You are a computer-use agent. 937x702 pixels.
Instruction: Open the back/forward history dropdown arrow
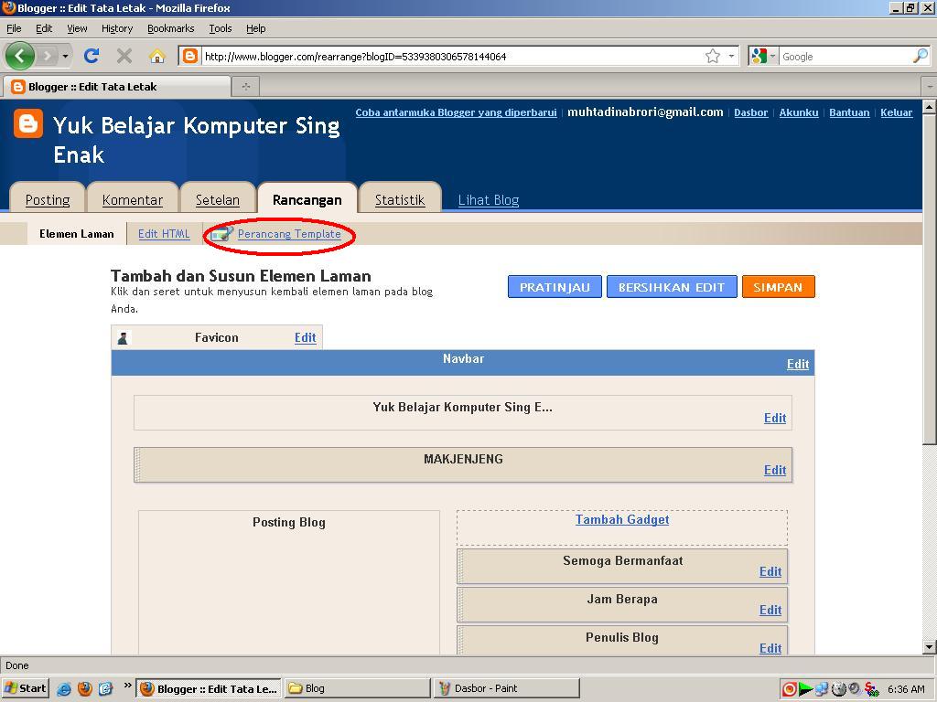(x=65, y=56)
